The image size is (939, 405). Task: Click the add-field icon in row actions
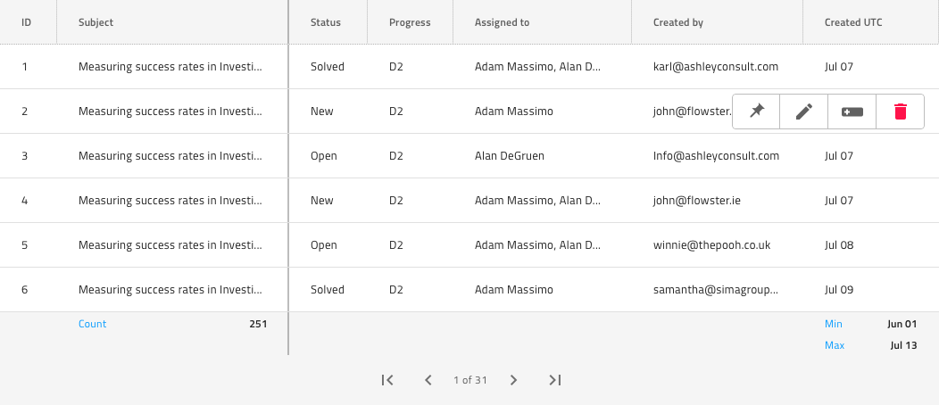[852, 112]
